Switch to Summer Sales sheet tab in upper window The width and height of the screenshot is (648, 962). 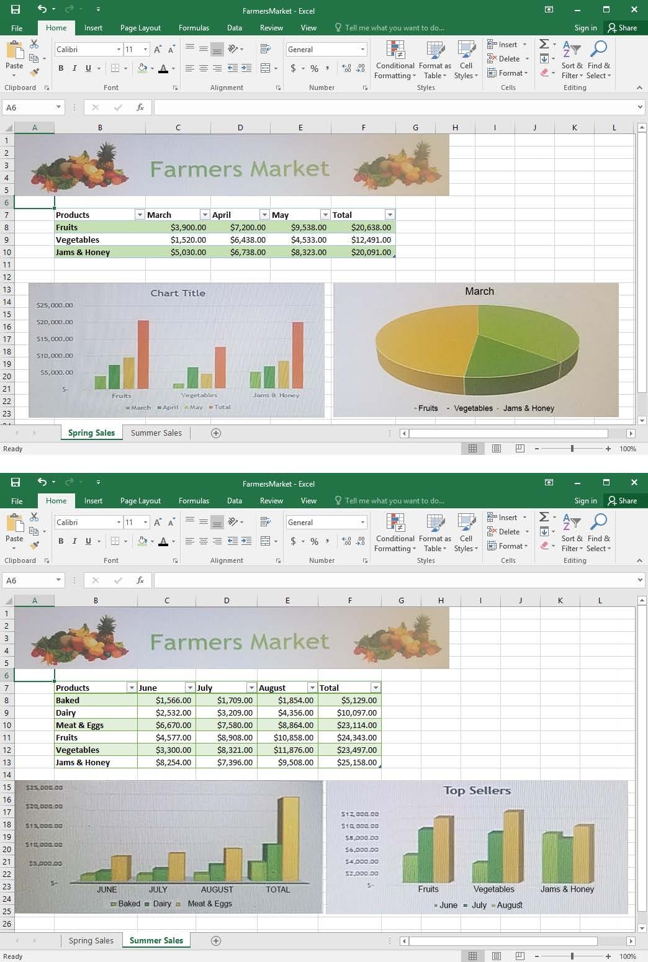coord(156,433)
